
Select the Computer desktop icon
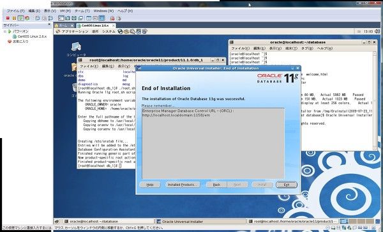[76, 49]
